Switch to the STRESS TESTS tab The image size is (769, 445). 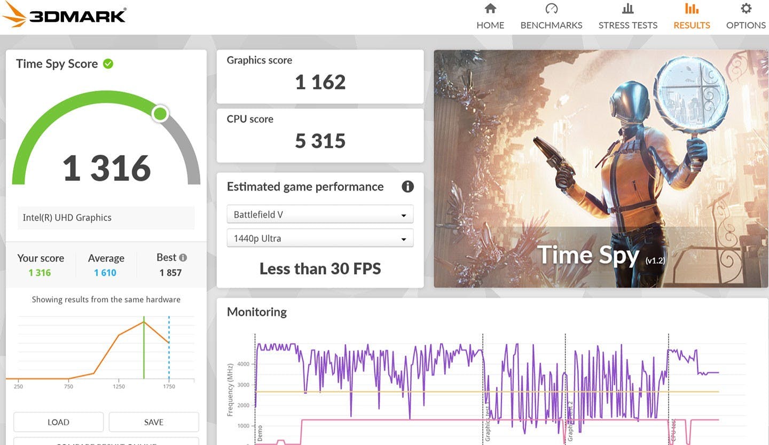(x=627, y=25)
